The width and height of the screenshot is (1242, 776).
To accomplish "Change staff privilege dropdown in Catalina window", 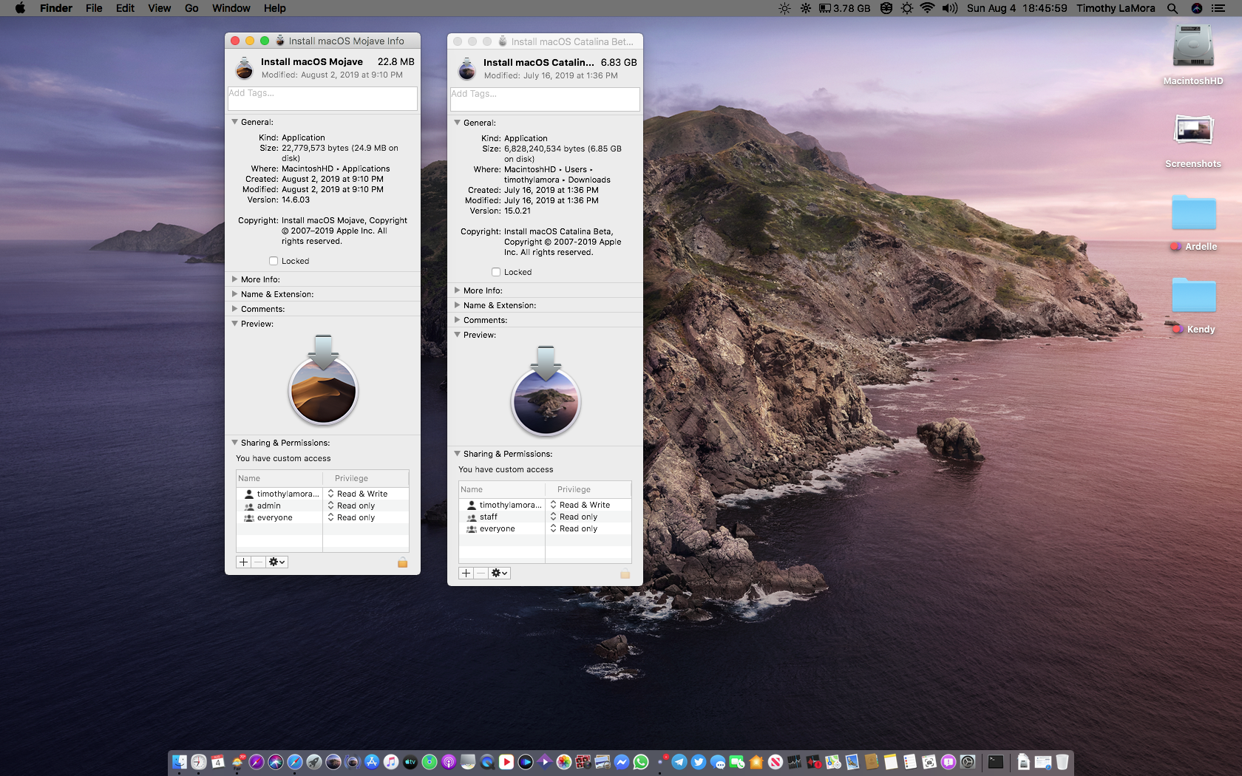I will coord(574,517).
